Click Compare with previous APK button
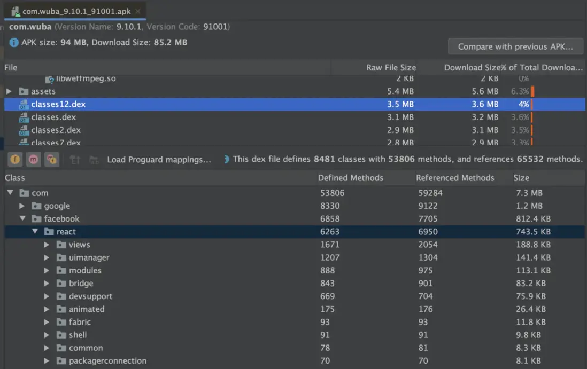Viewport: 587px width, 369px height. click(515, 46)
